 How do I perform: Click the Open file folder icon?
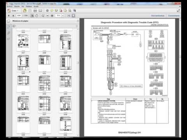pos(25,10)
